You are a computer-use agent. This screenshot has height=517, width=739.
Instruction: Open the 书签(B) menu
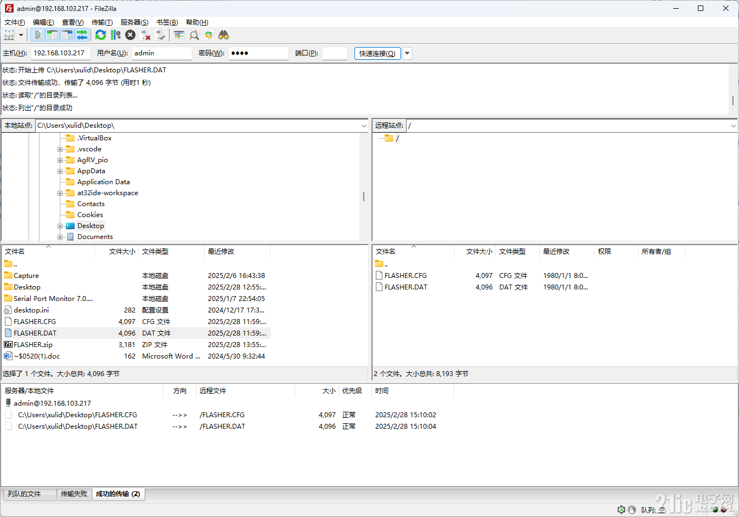click(167, 22)
